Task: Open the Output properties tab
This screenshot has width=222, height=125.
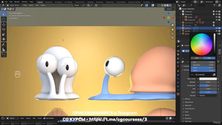Action: click(x=178, y=55)
